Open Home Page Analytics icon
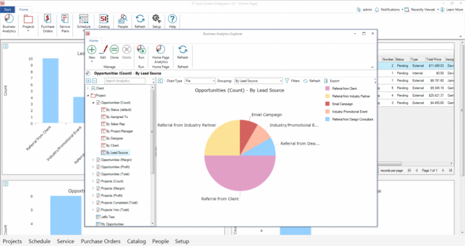 coord(161,49)
